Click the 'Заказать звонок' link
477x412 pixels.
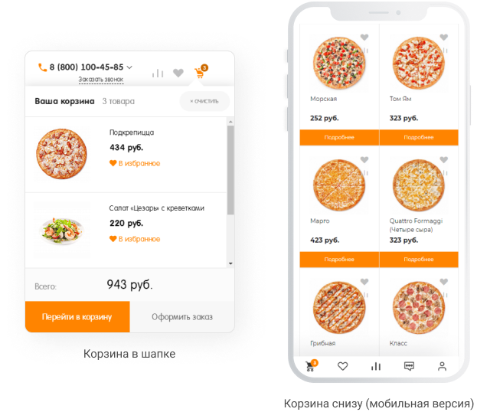[101, 80]
